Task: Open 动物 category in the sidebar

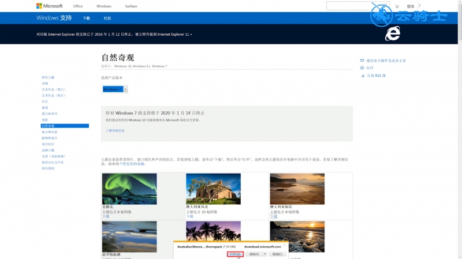Action: 45,83
